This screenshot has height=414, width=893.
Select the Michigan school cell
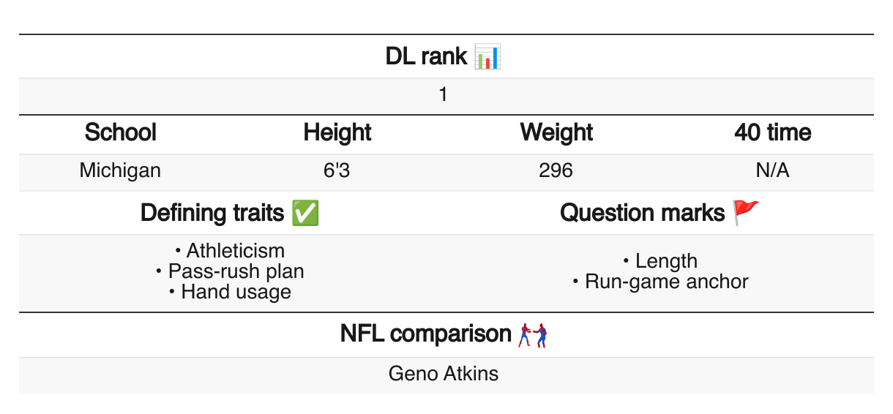click(x=120, y=170)
